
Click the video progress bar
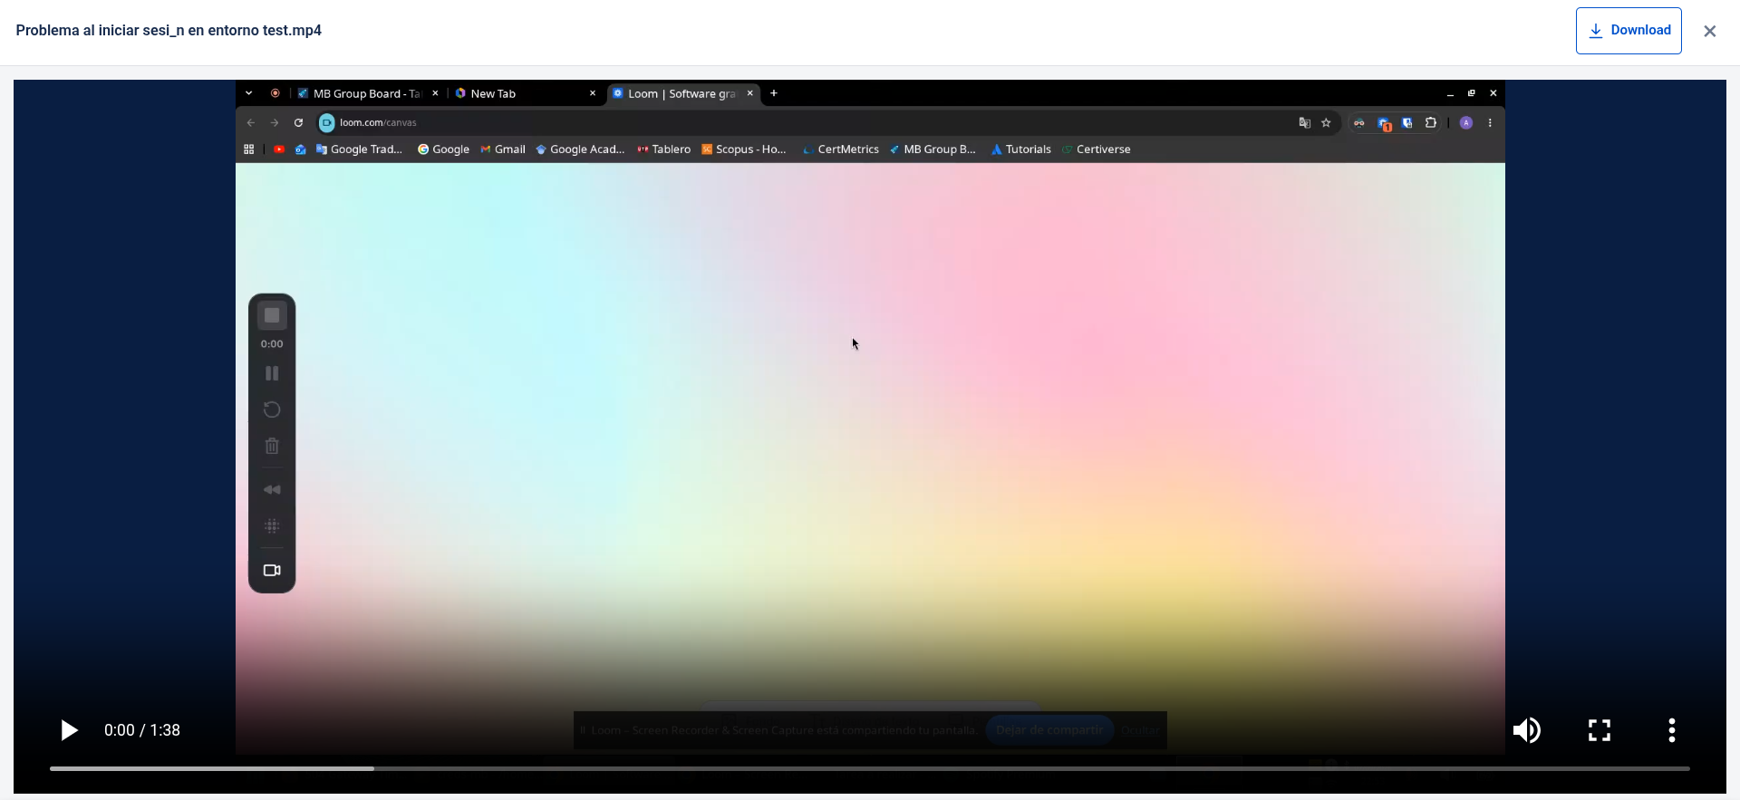pyautogui.click(x=870, y=768)
